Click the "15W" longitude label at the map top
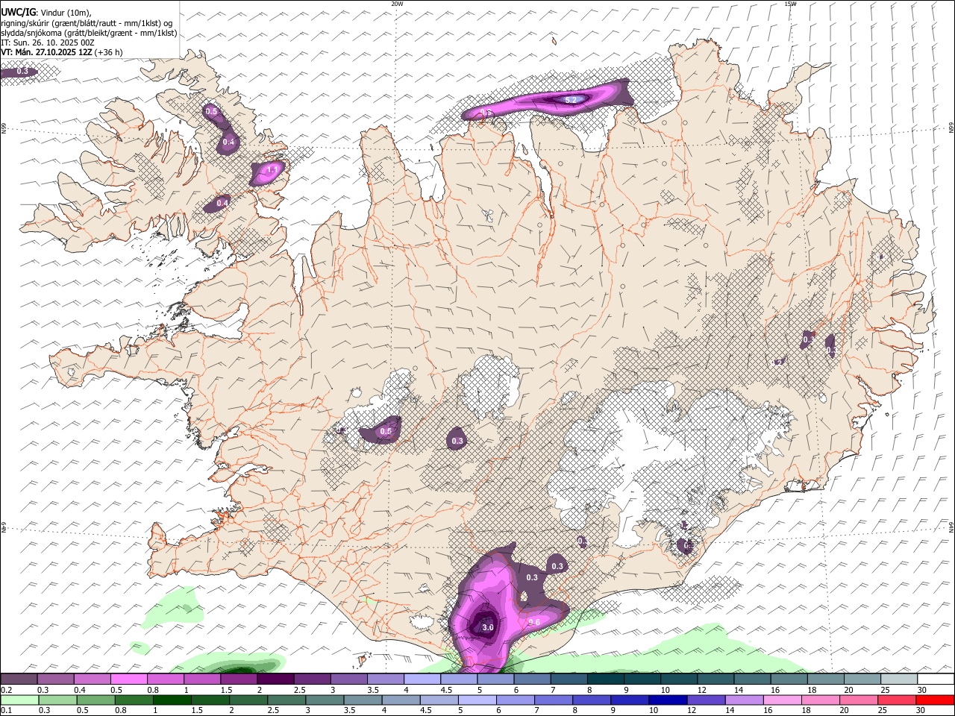 coord(790,4)
